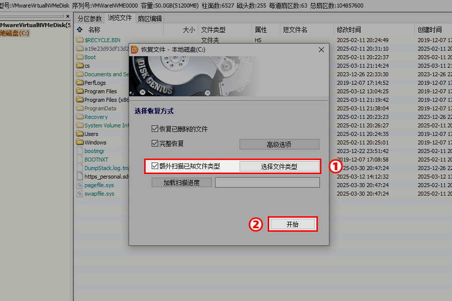The width and height of the screenshot is (452, 301).
Task: Select the $RECYCLE.BIN folder icon
Action: (x=80, y=40)
